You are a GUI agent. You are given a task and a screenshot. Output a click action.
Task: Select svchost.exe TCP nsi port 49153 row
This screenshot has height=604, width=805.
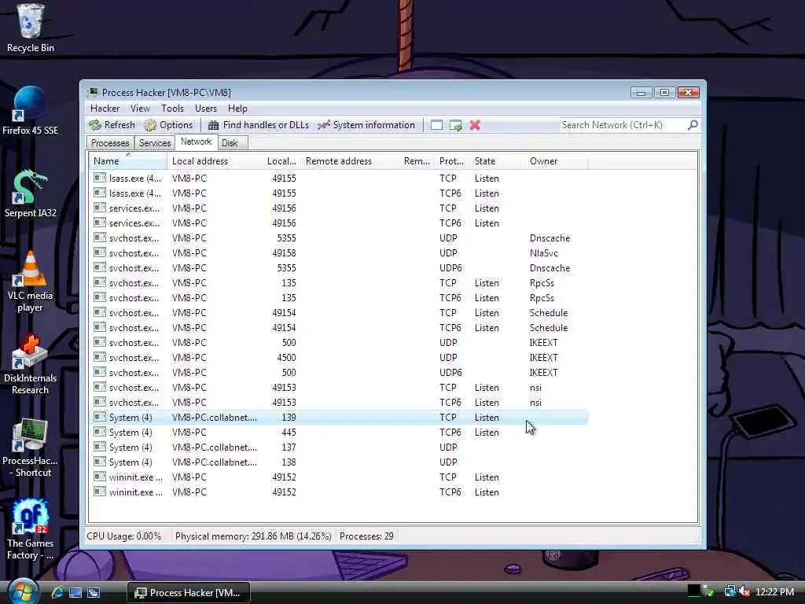(x=339, y=387)
